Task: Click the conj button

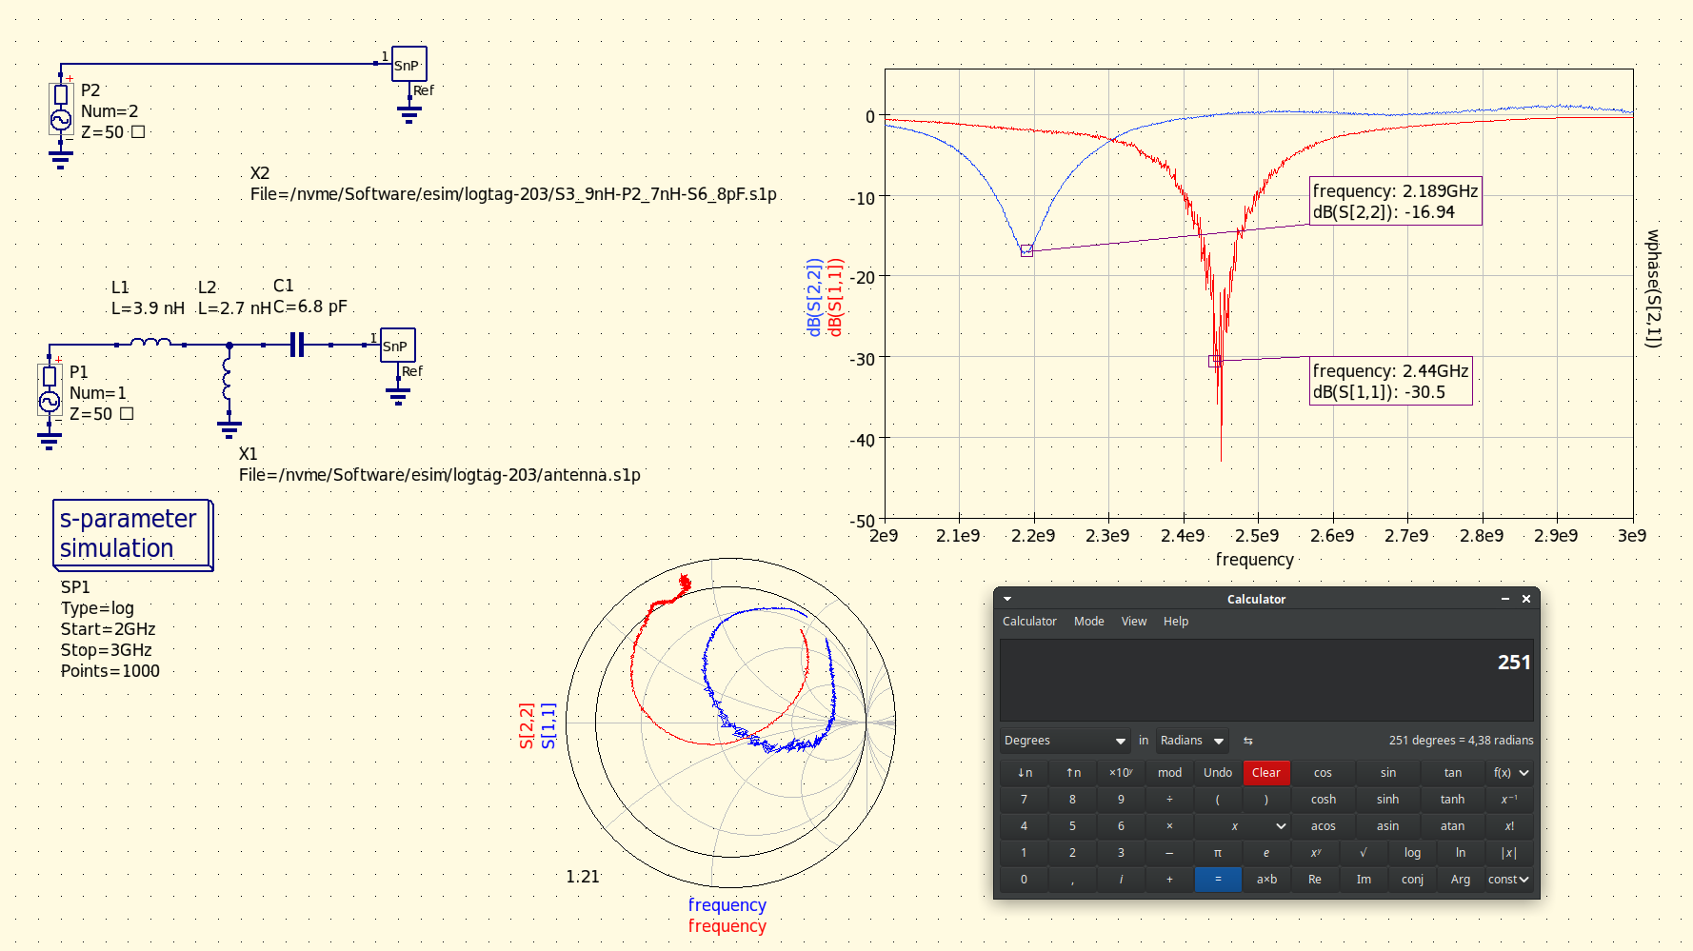Action: point(1412,880)
